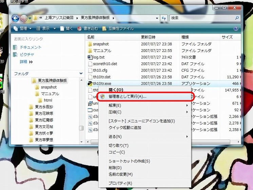Click file list horizontal scroll left arrow
The width and height of the screenshot is (253, 190).
click(88, 142)
